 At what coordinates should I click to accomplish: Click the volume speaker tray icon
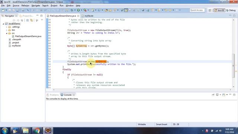pos(221,131)
